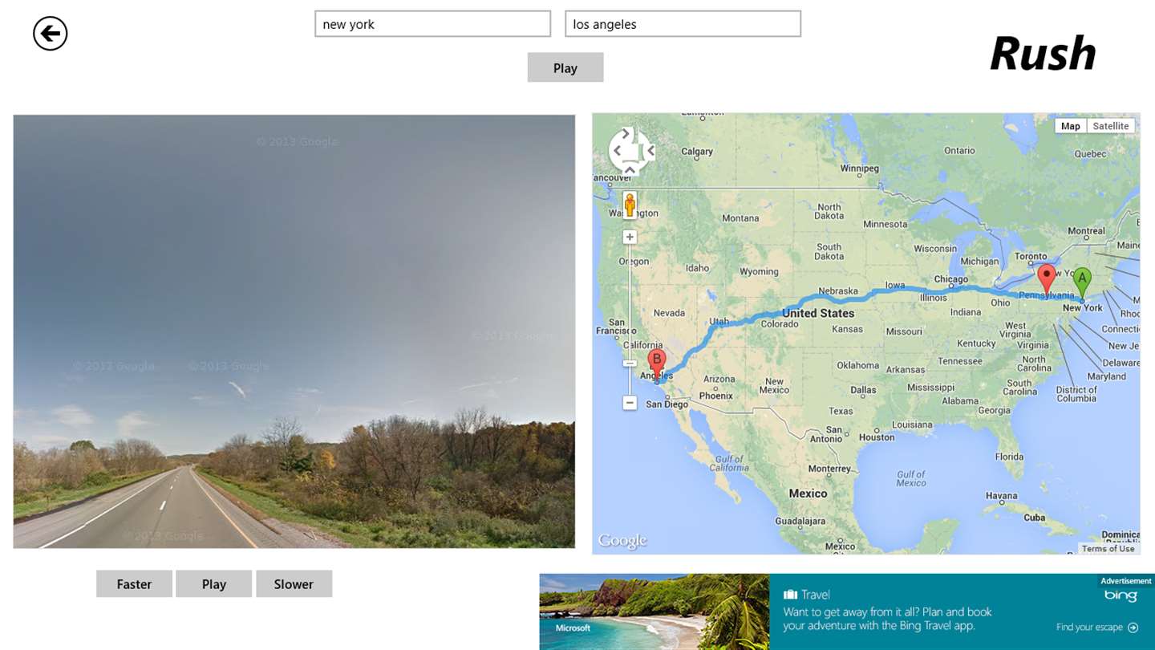Click the Play button below the inputs
The height and width of the screenshot is (650, 1155).
565,68
